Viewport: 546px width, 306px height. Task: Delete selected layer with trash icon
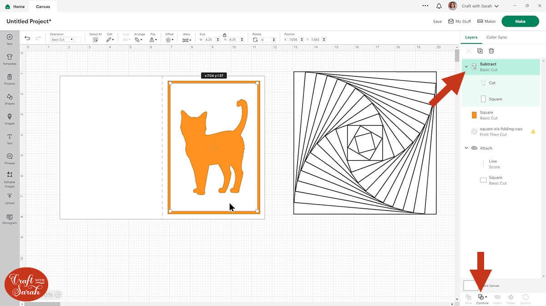pyautogui.click(x=491, y=51)
